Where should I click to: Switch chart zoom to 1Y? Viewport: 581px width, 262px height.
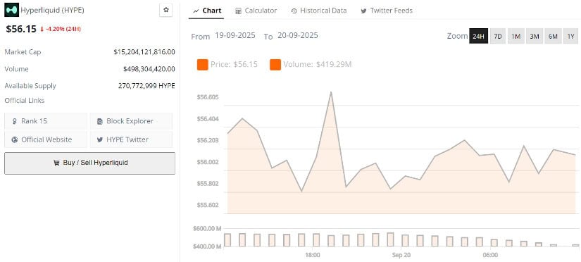(x=570, y=36)
